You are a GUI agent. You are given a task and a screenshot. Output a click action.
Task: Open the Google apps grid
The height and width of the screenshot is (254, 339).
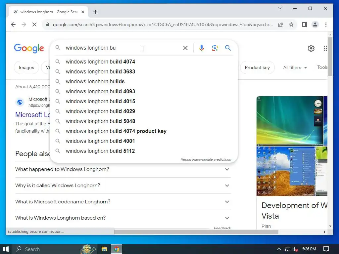point(325,48)
